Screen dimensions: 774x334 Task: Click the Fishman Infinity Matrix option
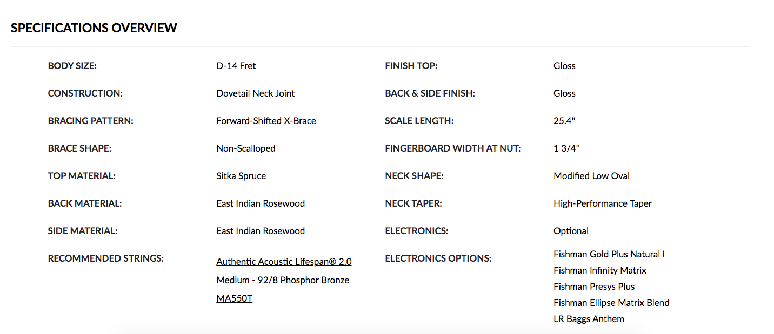[600, 270]
